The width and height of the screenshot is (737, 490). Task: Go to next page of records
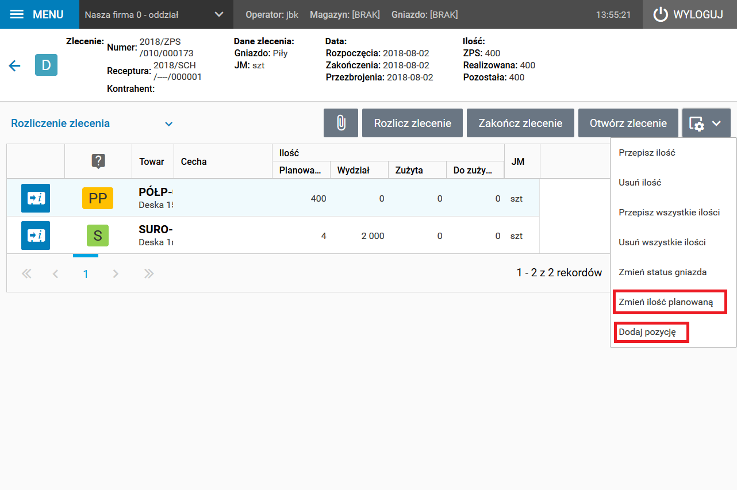(x=116, y=273)
